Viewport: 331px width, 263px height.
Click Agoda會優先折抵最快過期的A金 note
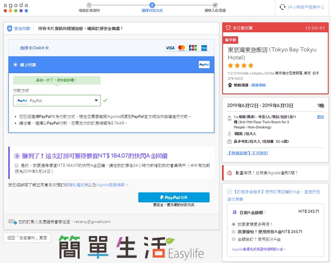pos(258,249)
